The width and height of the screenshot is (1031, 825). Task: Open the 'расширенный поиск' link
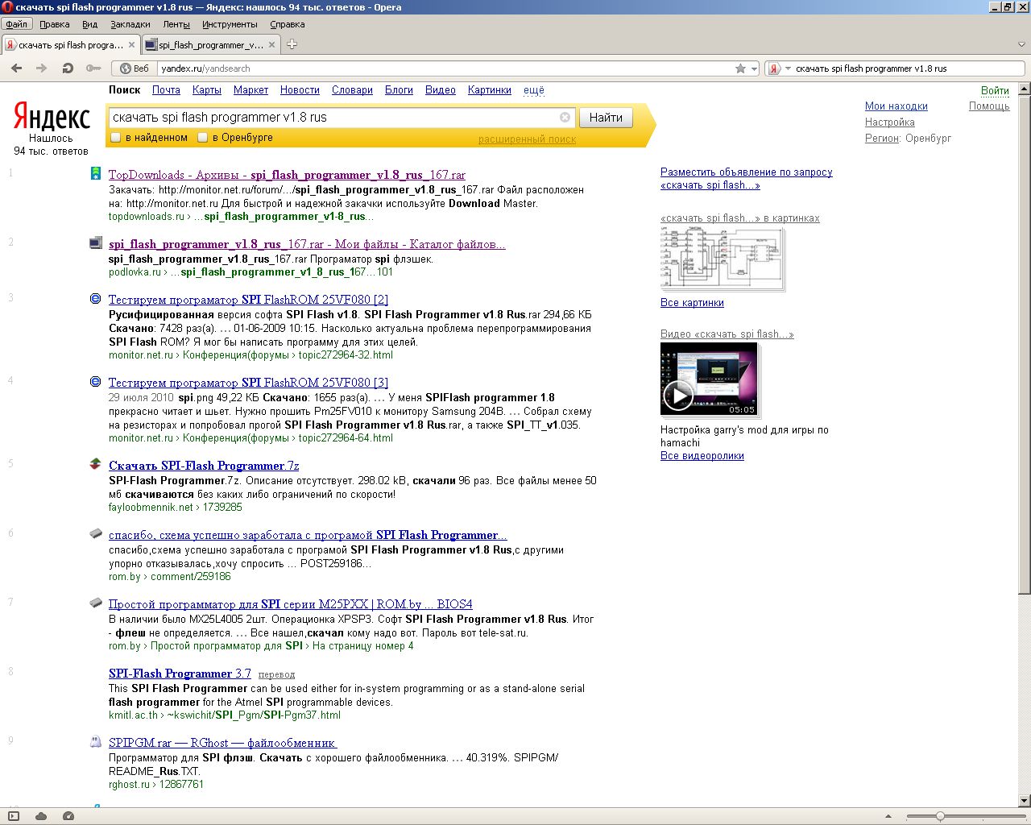[528, 139]
